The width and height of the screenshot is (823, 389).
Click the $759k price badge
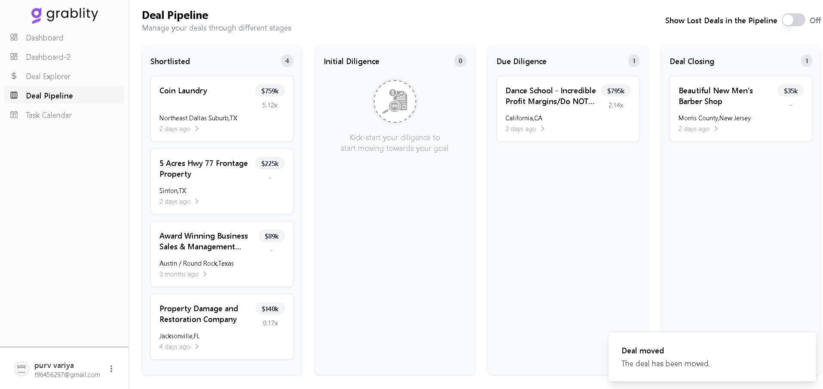pos(270,91)
